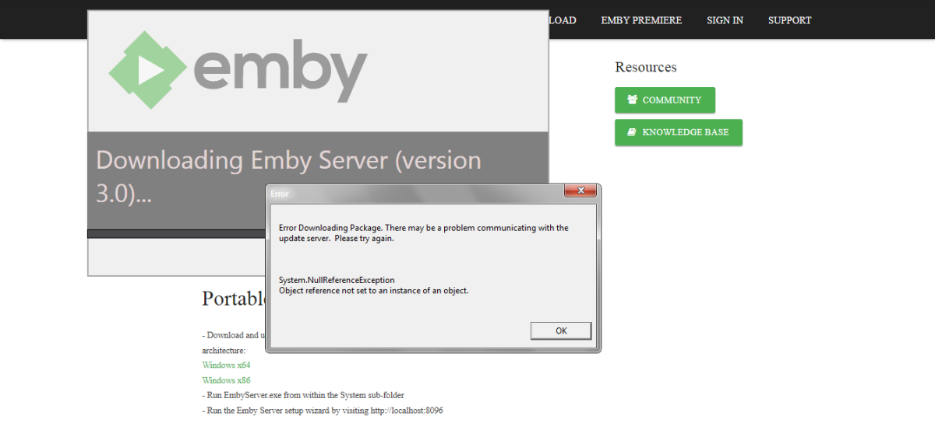
Task: Click the book icon on Knowledge Base button
Action: [x=632, y=132]
